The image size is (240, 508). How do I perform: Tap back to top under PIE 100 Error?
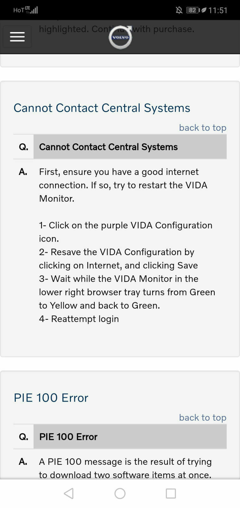click(x=203, y=418)
